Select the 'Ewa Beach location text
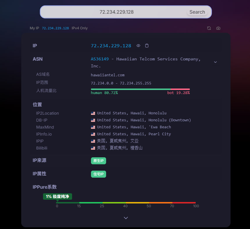The height and width of the screenshot is (229, 250). [160, 127]
